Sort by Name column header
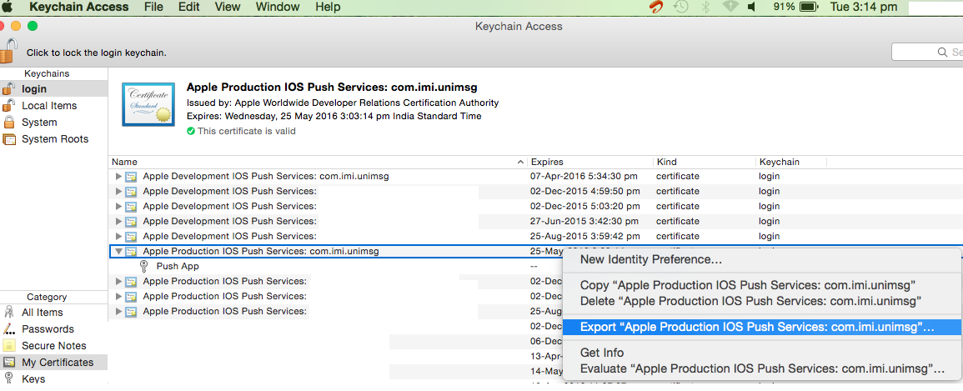 [x=318, y=162]
